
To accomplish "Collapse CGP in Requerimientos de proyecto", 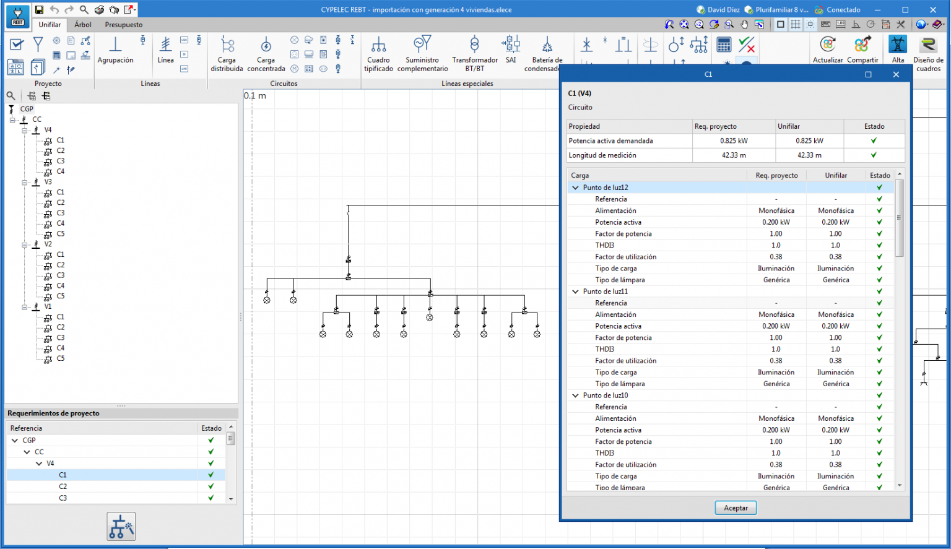I will pos(15,441).
